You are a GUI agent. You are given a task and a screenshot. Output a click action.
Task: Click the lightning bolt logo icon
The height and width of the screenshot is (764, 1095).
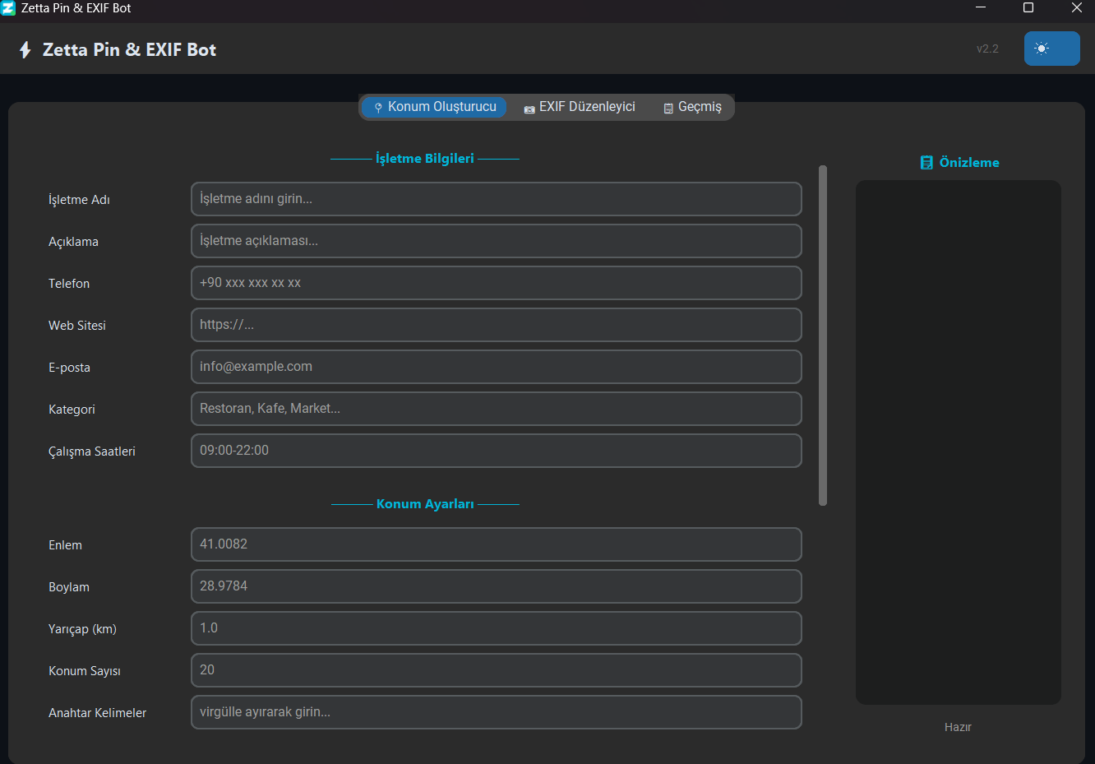point(25,50)
